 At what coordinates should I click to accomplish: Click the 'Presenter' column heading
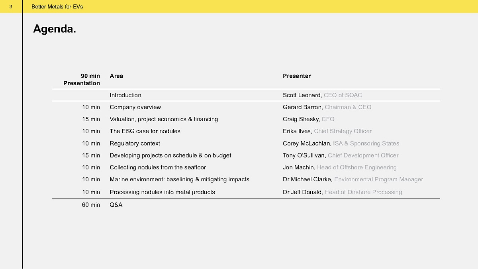point(297,76)
